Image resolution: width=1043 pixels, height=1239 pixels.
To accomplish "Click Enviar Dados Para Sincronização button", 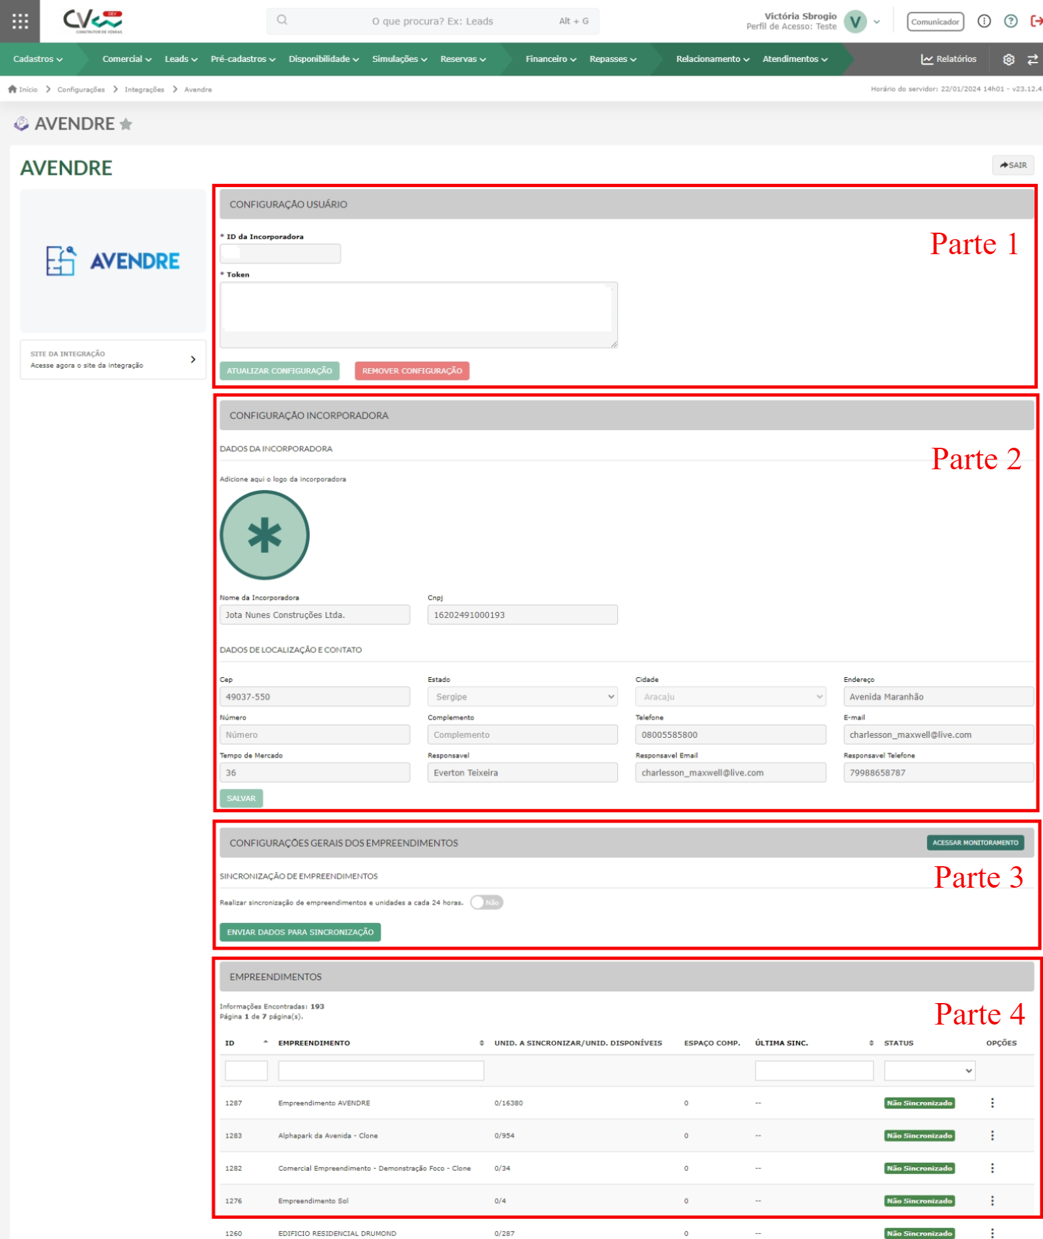I will click(x=300, y=932).
